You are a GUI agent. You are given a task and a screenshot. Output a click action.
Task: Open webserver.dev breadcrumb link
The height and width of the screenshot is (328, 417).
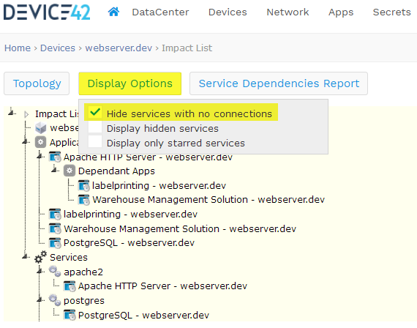pyautogui.click(x=119, y=48)
